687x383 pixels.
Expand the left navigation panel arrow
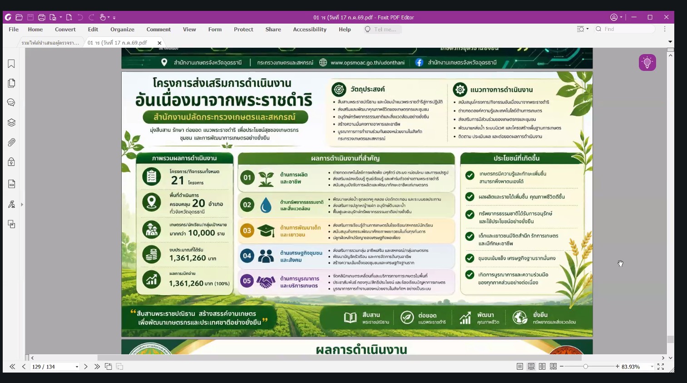pyautogui.click(x=22, y=204)
